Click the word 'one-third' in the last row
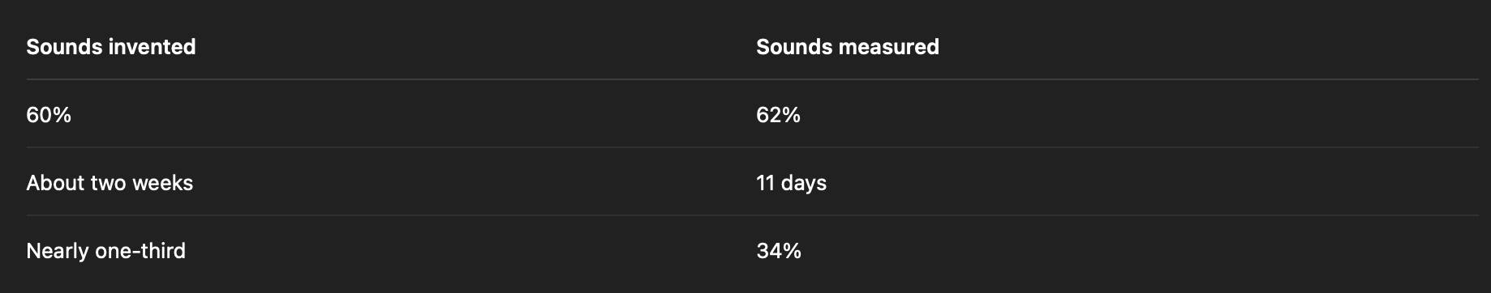Viewport: 1491px width, 293px height. [140, 251]
